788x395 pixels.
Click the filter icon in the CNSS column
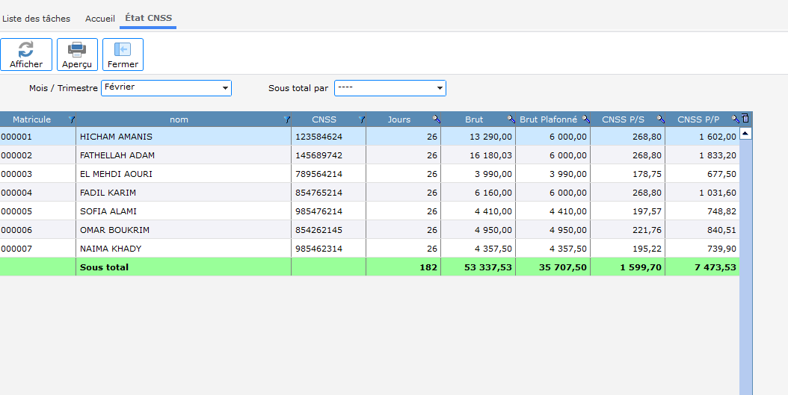pos(361,119)
